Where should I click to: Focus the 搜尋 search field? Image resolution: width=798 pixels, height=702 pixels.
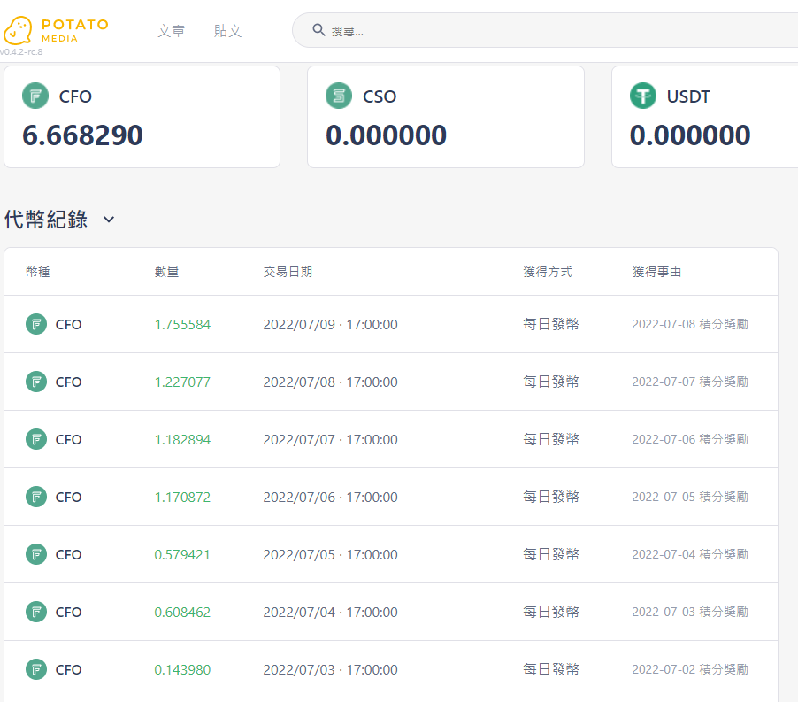click(x=545, y=31)
